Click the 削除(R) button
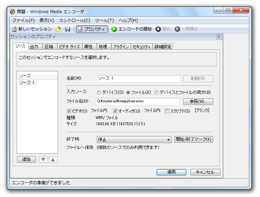Image resolution: width=260 pixels, height=197 pixels. click(198, 79)
